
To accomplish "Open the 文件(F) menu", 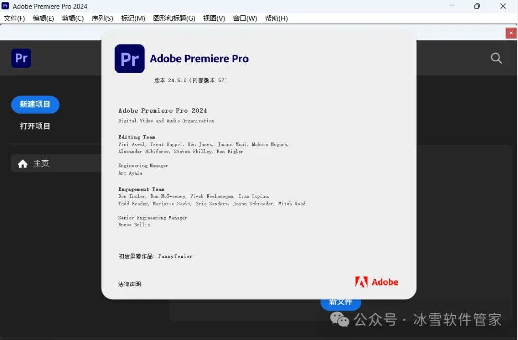I will (14, 18).
